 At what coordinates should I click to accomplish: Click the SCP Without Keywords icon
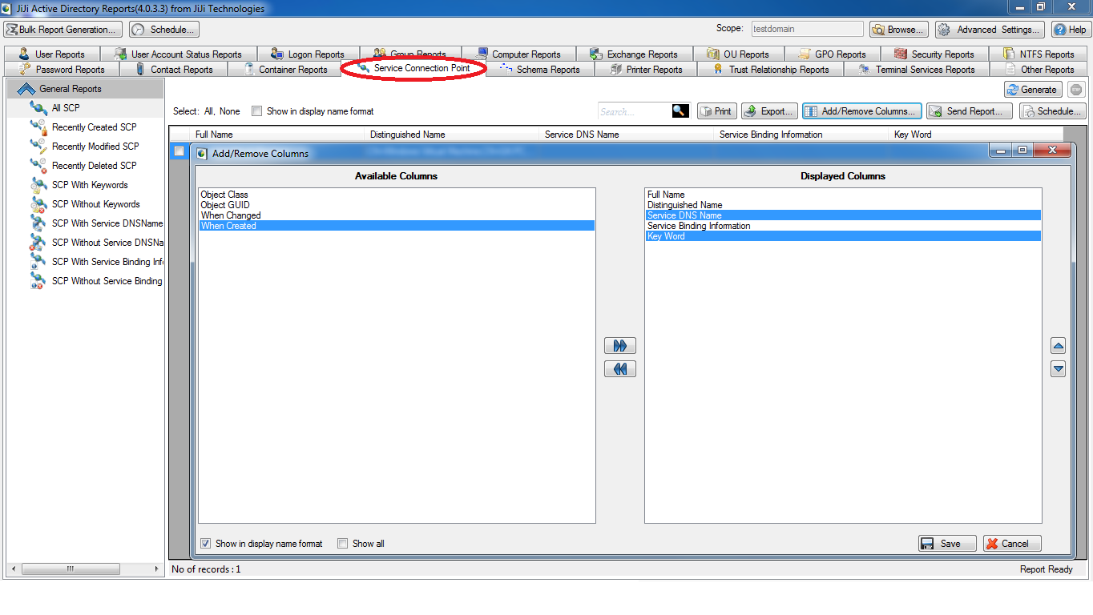(38, 204)
